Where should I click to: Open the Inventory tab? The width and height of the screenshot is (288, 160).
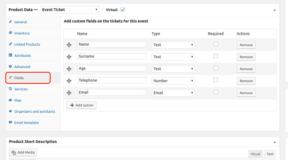[22, 33]
